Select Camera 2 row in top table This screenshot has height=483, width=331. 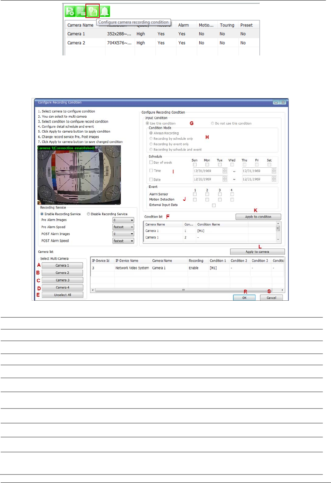click(162, 43)
